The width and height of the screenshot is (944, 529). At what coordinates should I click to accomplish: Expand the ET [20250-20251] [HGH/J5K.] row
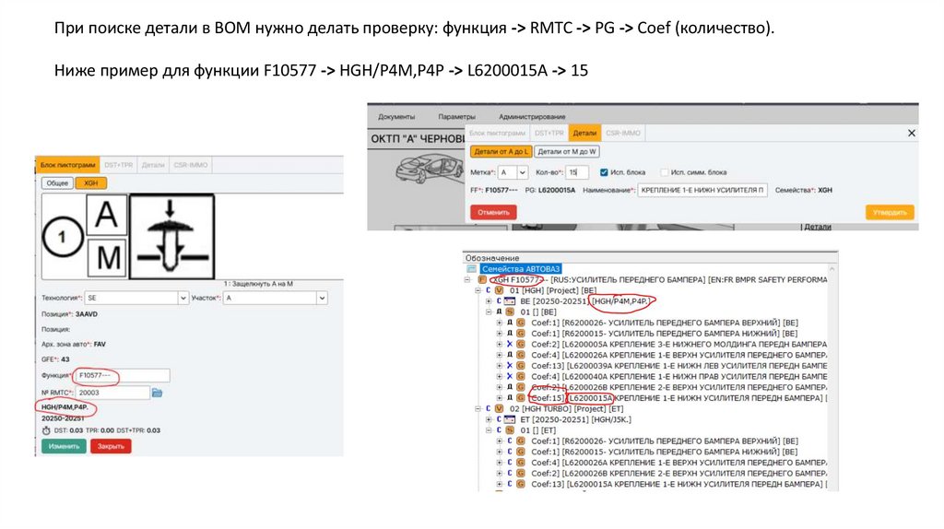click(489, 419)
